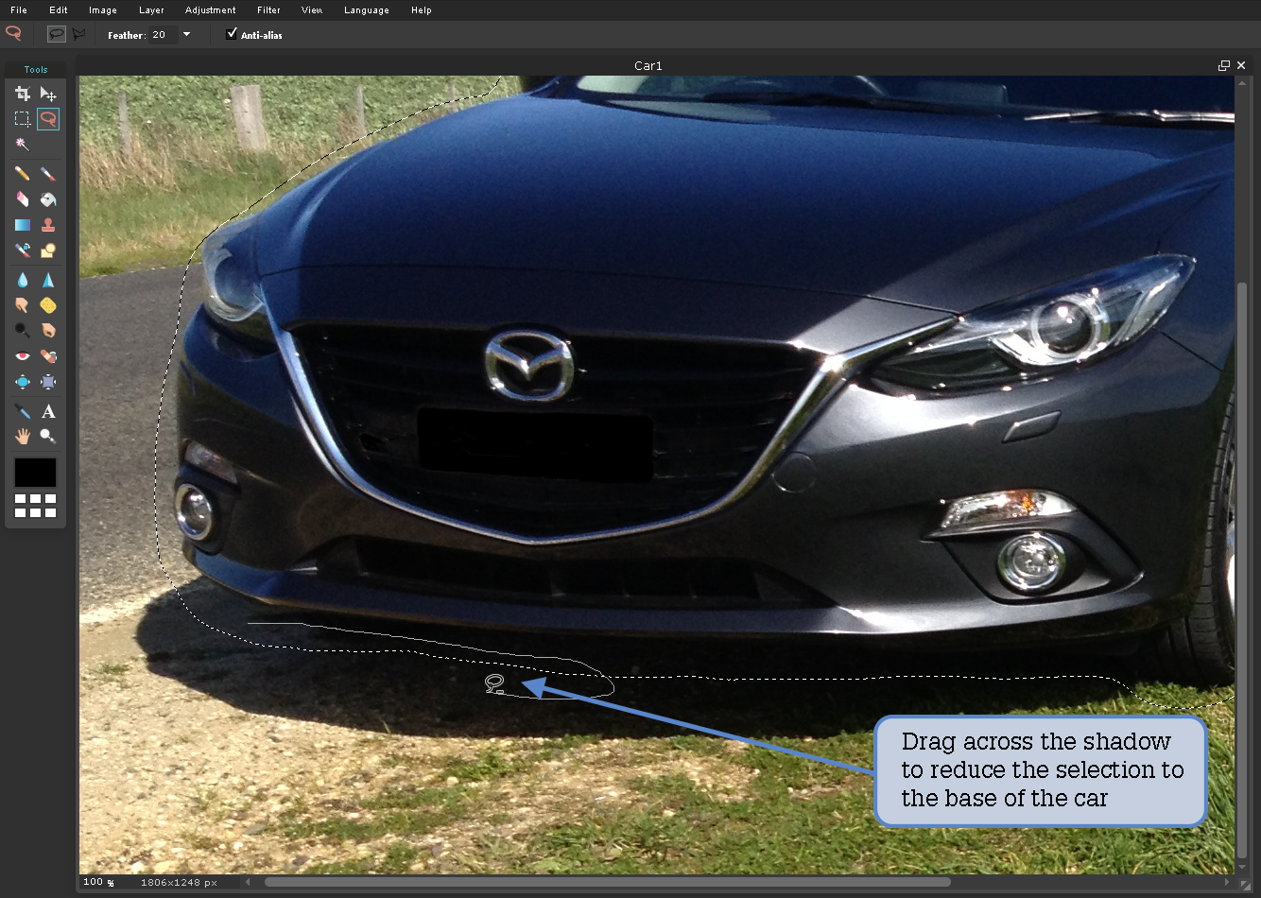Image resolution: width=1261 pixels, height=898 pixels.
Task: Choose freehand lasso mode in options bar
Action: click(x=57, y=34)
